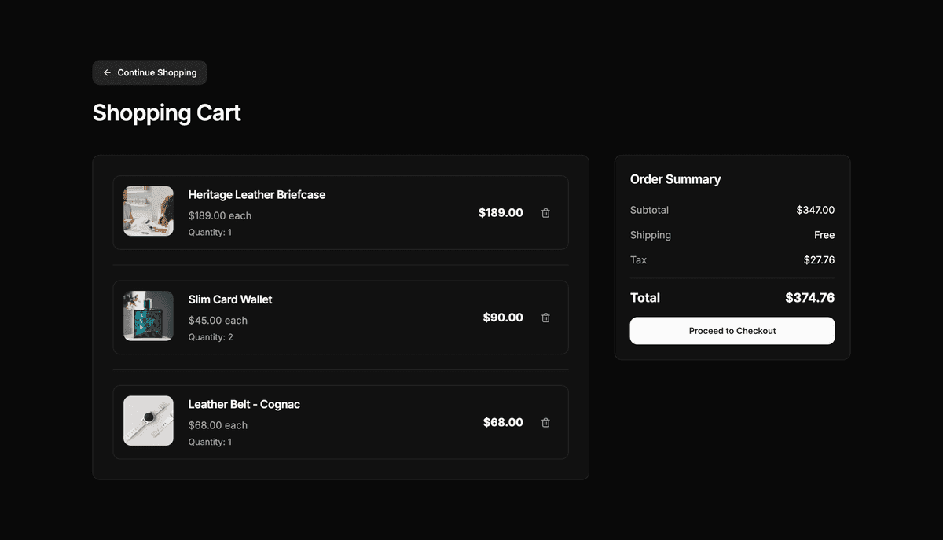Open the Slim Card Wallet thumbnail
The image size is (943, 540).
[x=149, y=315]
